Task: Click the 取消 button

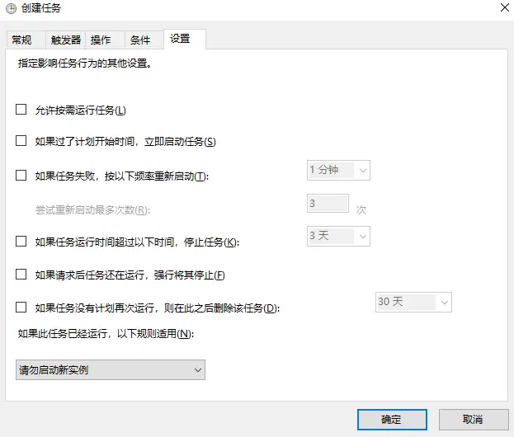Action: [474, 420]
